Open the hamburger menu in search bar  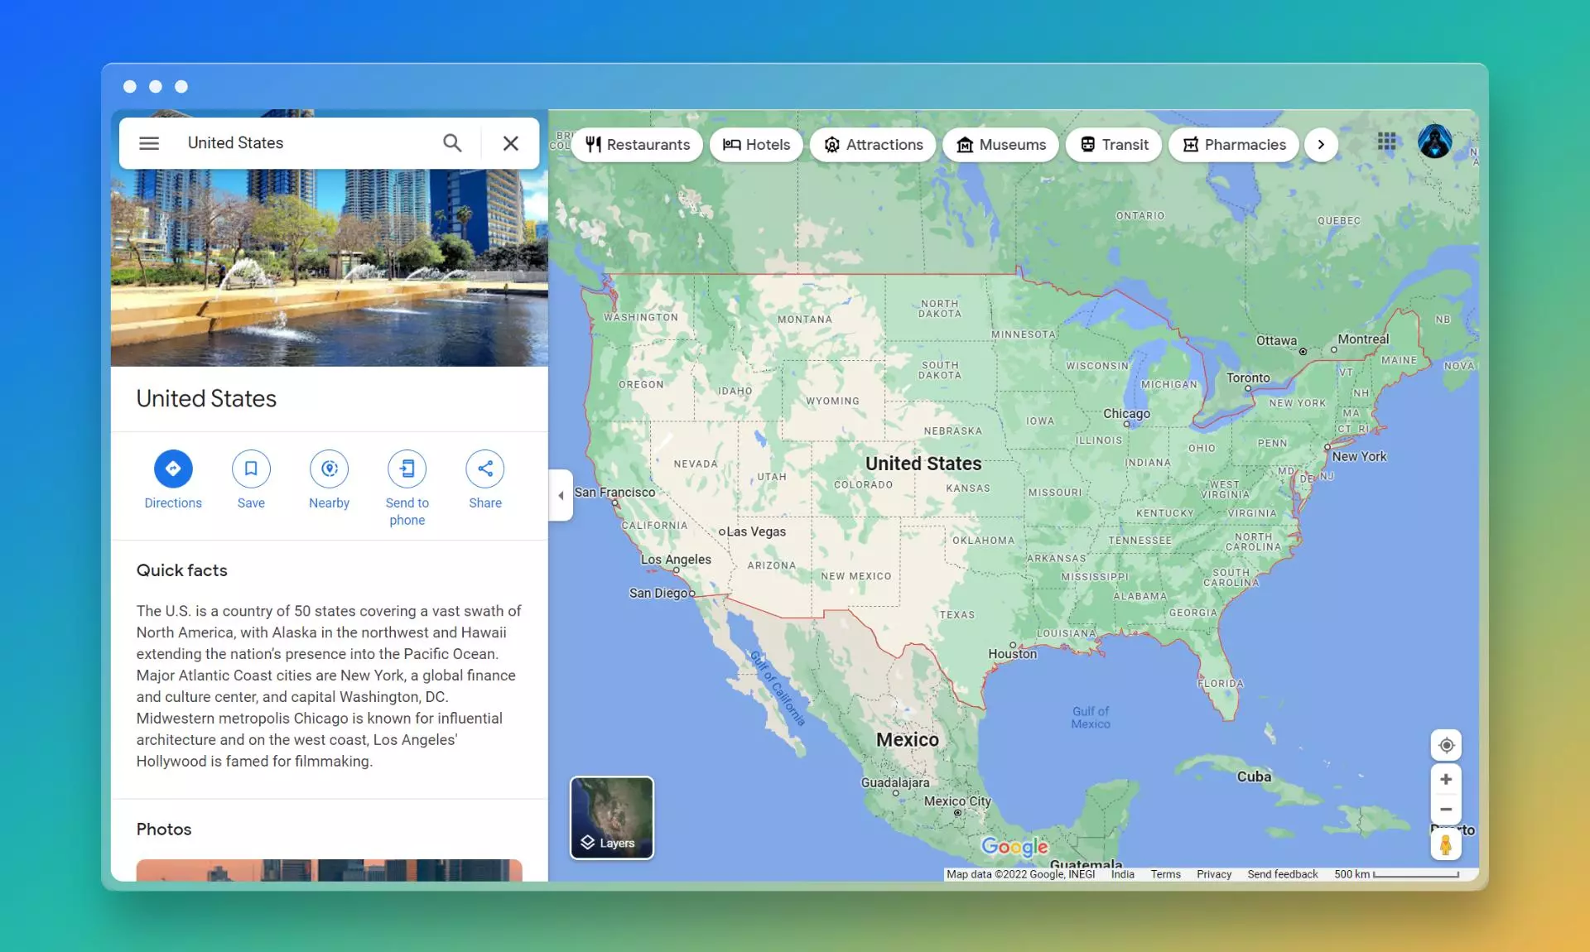tap(149, 143)
